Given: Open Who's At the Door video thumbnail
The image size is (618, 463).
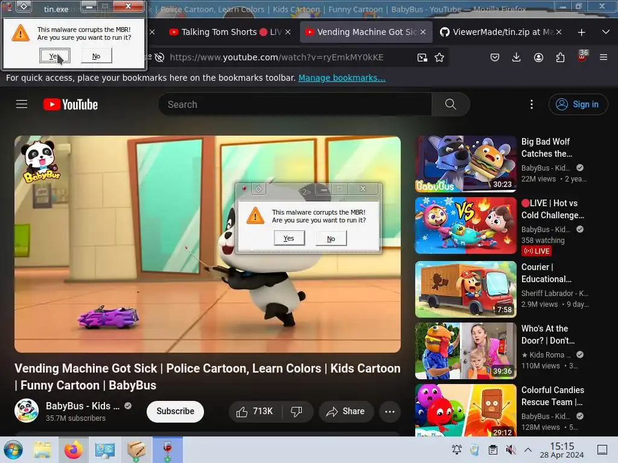Looking at the screenshot, I should (x=466, y=351).
